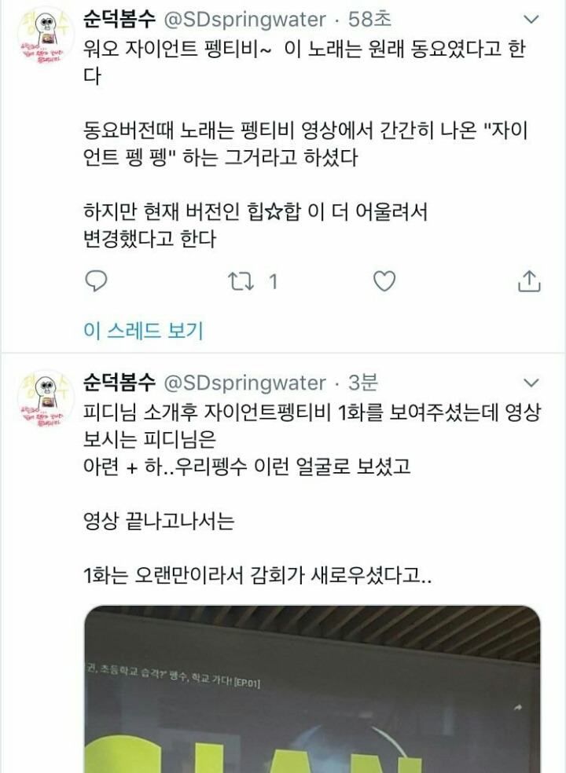Open 순덕봄수 profile name in first tweet

point(119,19)
